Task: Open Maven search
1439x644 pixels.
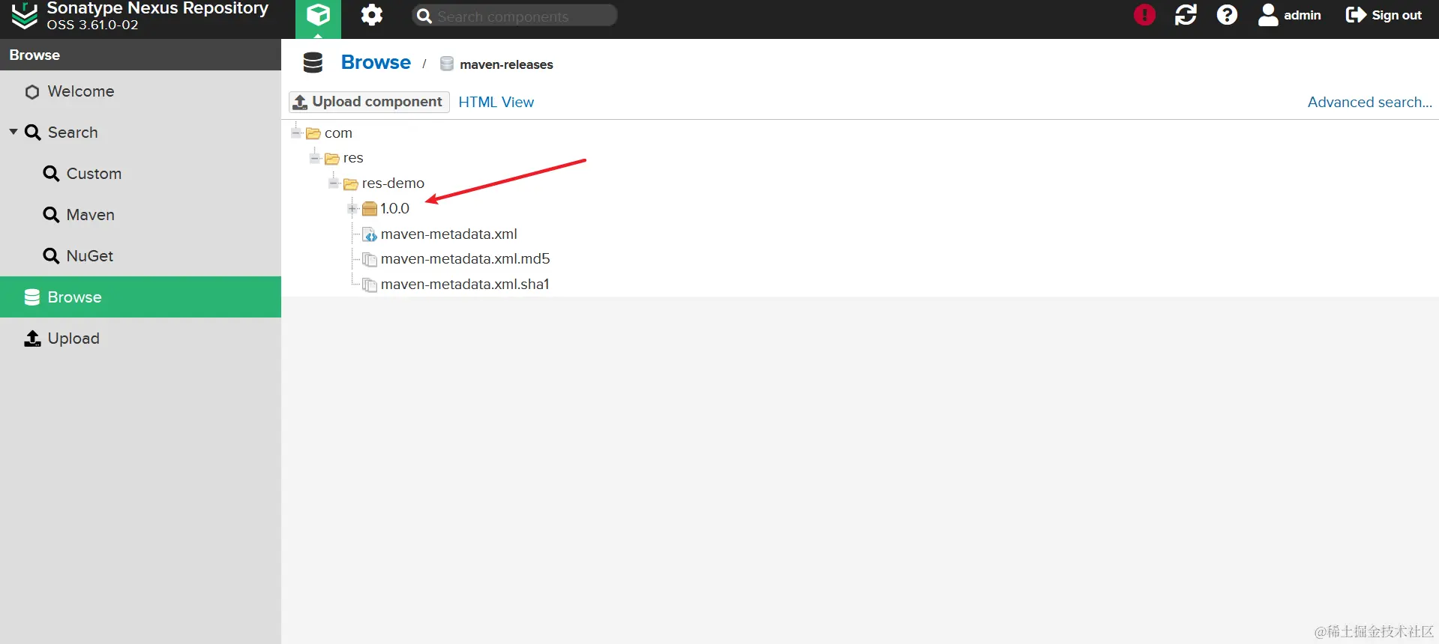Action: 140,215
